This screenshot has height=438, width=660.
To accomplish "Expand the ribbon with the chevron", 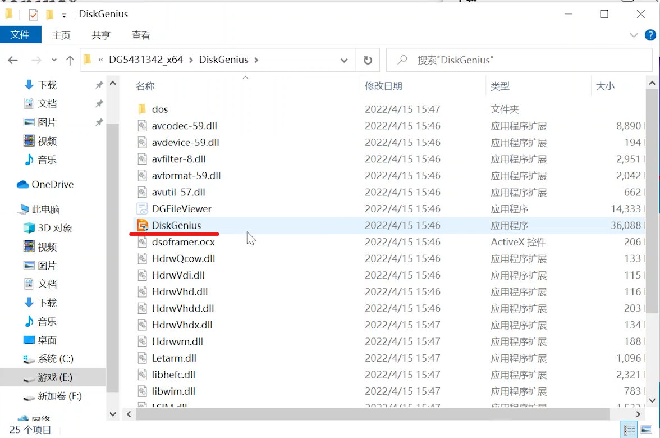I will (x=634, y=35).
